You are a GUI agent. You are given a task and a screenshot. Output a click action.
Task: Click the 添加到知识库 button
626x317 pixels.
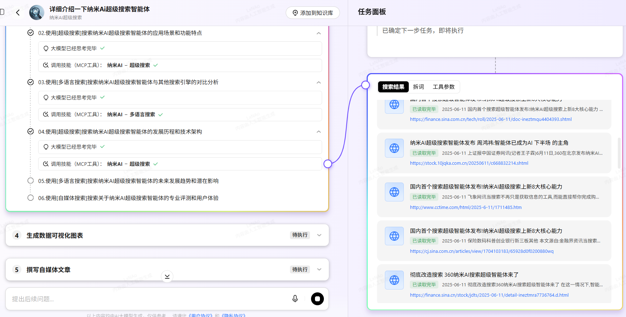click(312, 13)
